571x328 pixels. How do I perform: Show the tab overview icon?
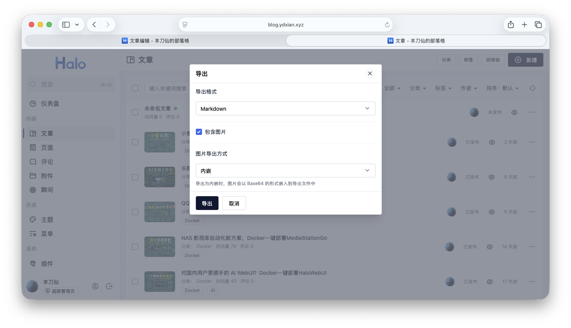tap(538, 25)
